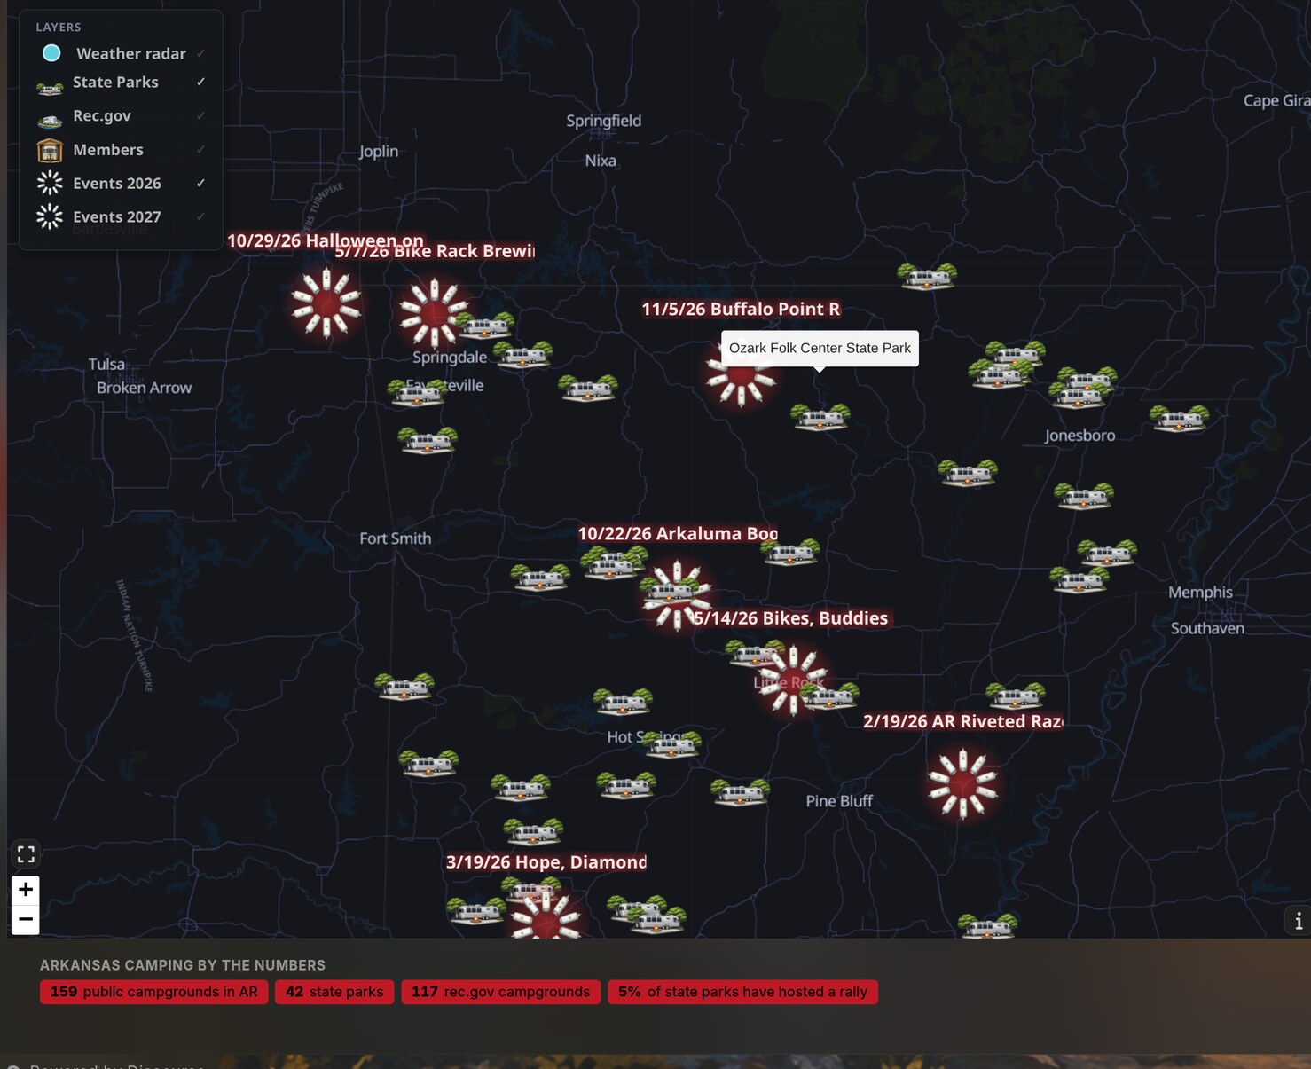Click the 117 rec.gov campgrounds badge
The image size is (1311, 1069).
(x=500, y=992)
